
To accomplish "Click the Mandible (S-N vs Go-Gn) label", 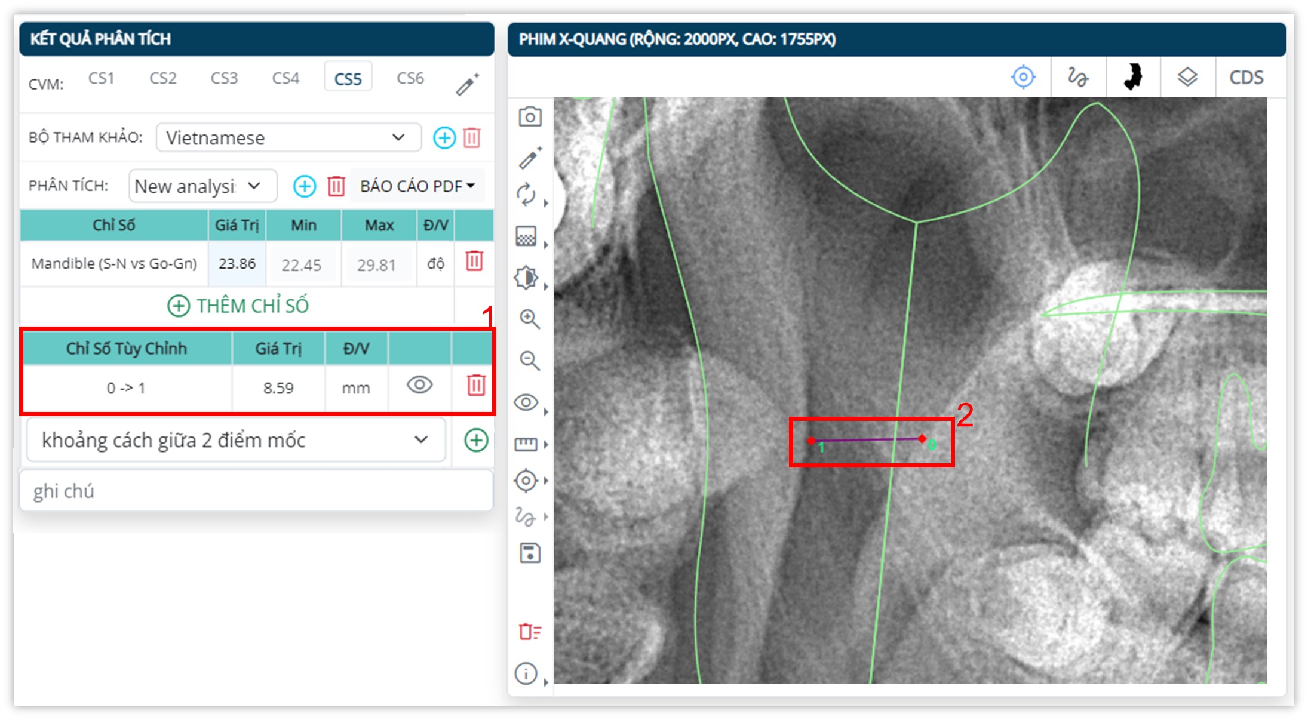I will [x=114, y=263].
